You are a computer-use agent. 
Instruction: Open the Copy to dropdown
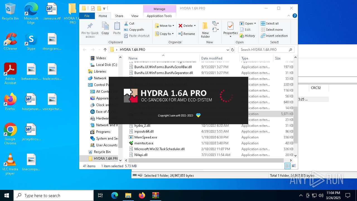coord(165,34)
